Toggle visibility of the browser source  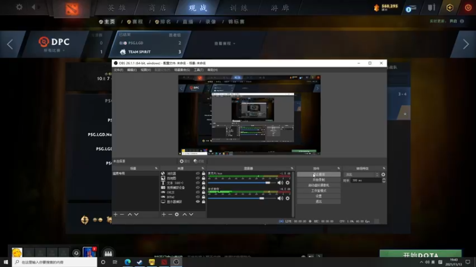pyautogui.click(x=198, y=173)
